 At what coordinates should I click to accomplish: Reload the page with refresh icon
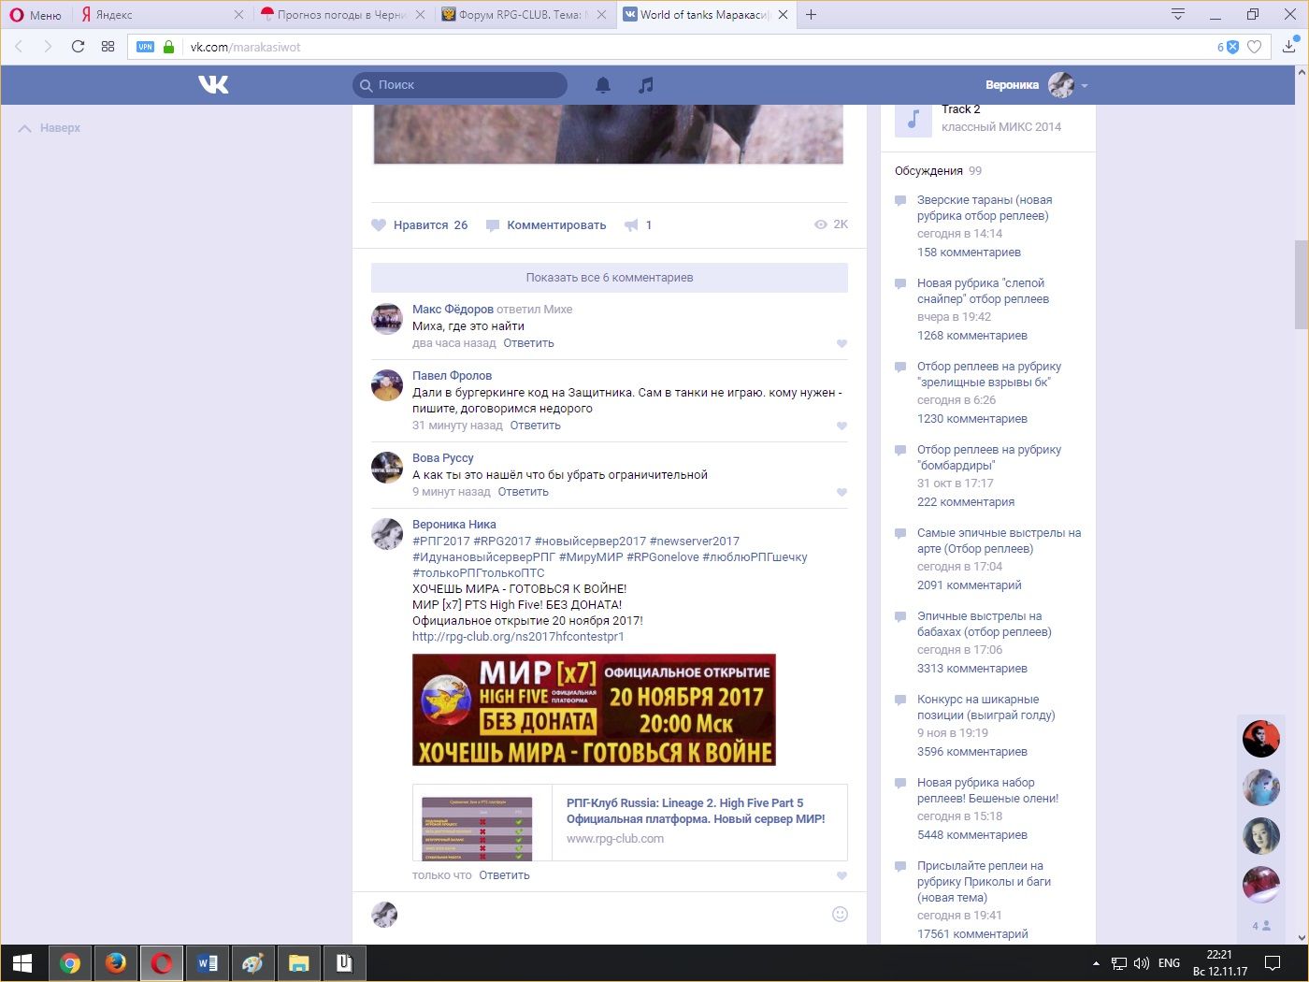pos(78,47)
